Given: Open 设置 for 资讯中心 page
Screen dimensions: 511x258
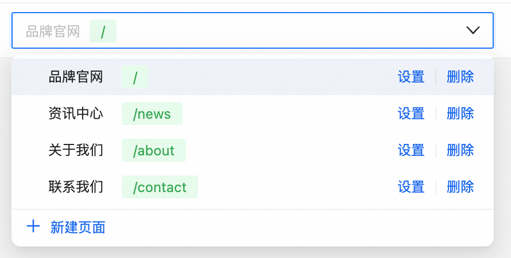Looking at the screenshot, I should point(411,114).
